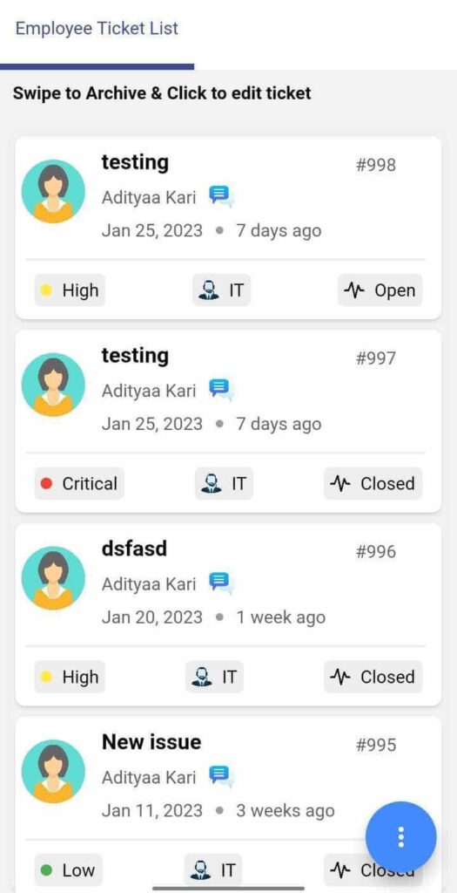
Task: Click the Closed status chip on ticket #997
Action: [x=373, y=483]
